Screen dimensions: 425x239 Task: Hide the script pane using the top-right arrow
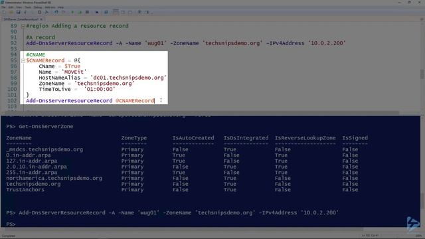click(422, 19)
